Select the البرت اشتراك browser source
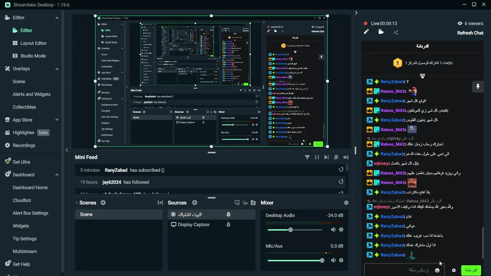Viewport: 491px width, 276px height. [211, 215]
